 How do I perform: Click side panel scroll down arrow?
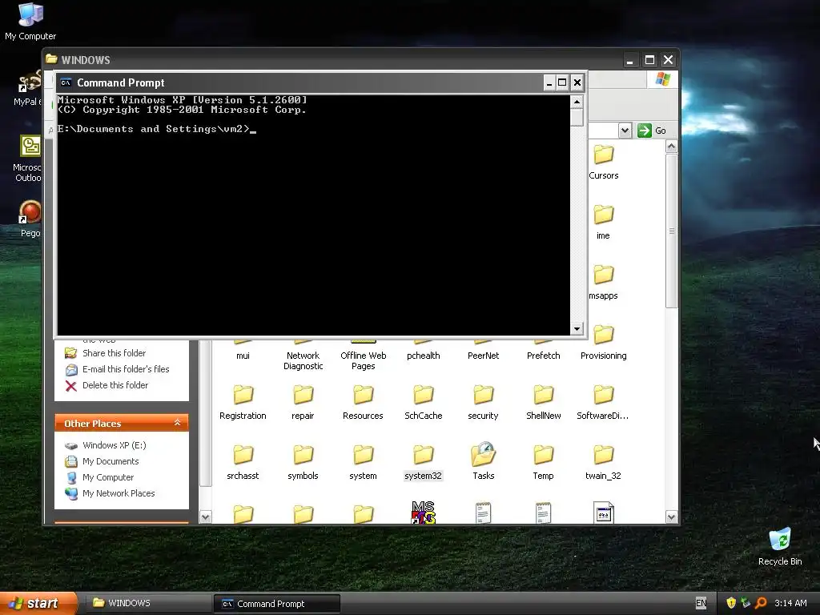click(206, 517)
